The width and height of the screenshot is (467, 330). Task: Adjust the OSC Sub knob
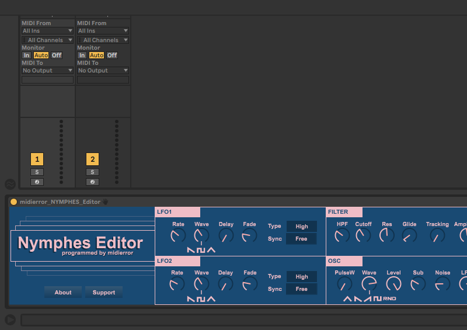click(x=418, y=284)
